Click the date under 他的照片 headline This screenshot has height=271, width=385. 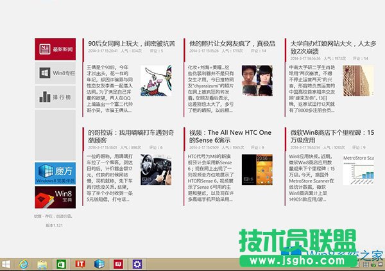204,51
